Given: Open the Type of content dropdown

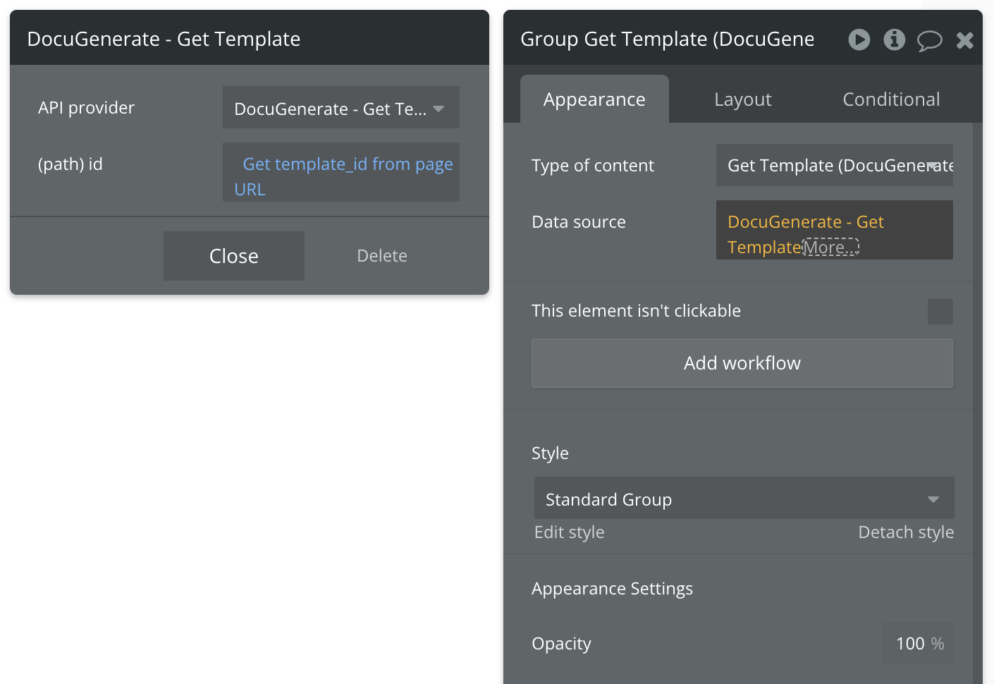Looking at the screenshot, I should click(835, 165).
